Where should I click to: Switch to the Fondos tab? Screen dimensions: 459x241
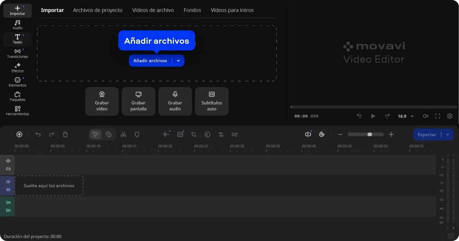coord(192,10)
